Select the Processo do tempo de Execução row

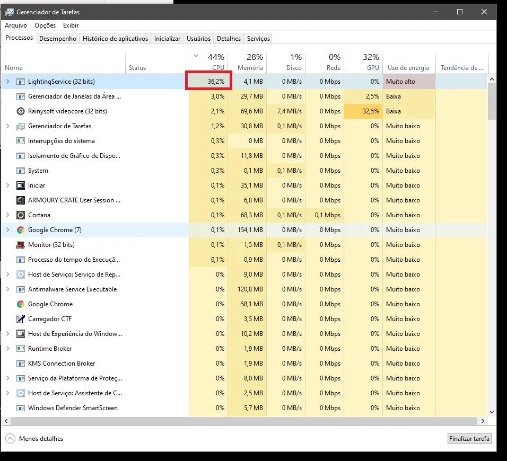point(244,260)
